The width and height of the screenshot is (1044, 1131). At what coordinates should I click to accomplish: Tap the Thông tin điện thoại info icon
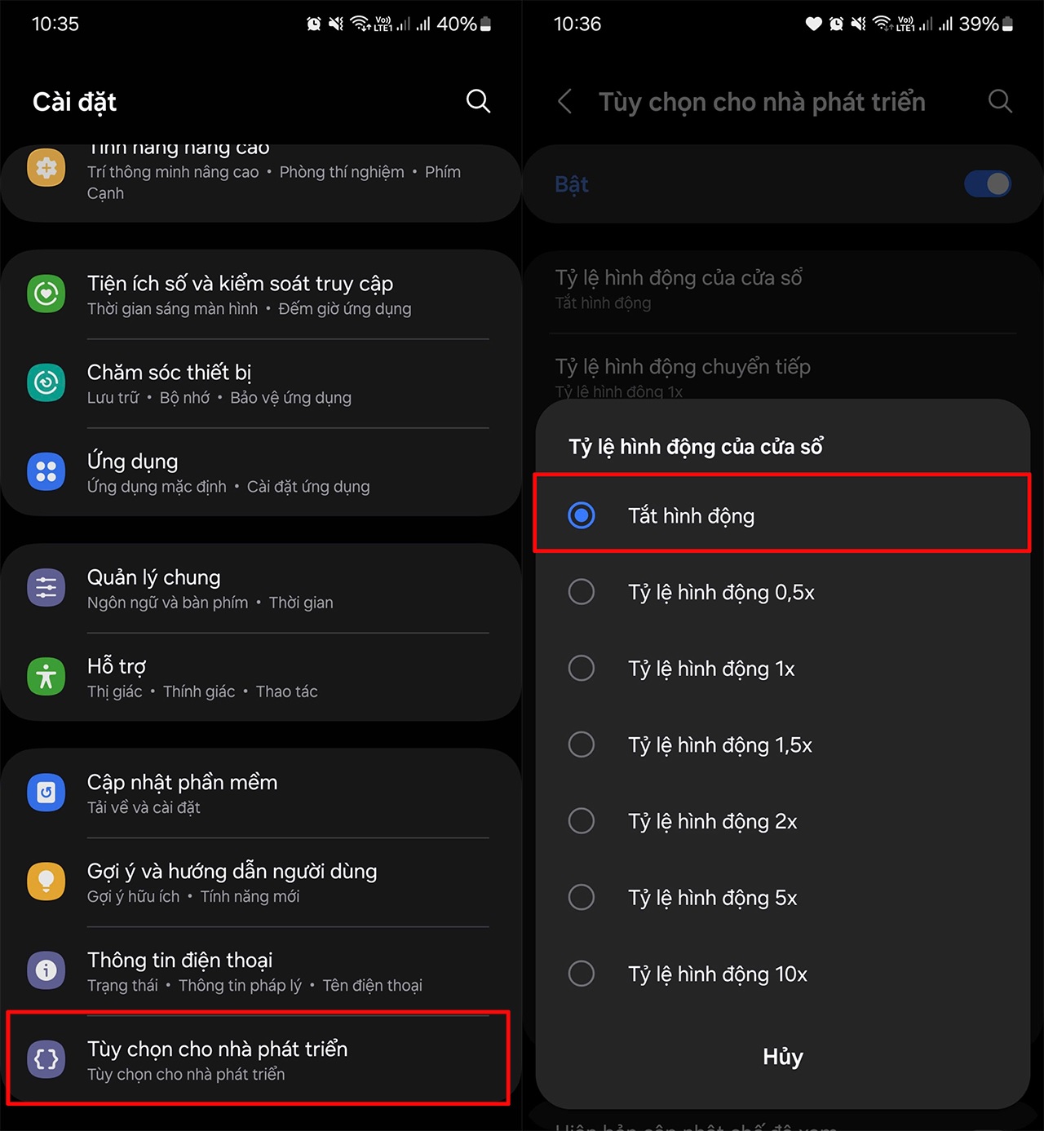click(46, 970)
